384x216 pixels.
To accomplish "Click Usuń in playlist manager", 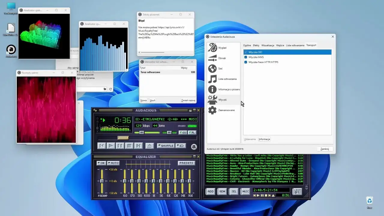I will 152,100.
